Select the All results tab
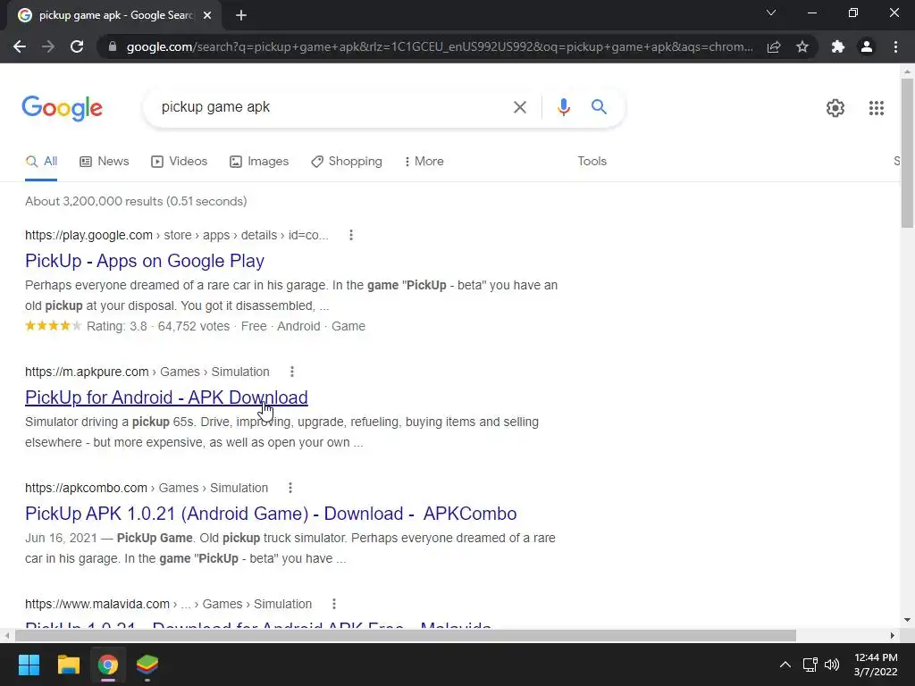This screenshot has width=915, height=686. click(41, 162)
